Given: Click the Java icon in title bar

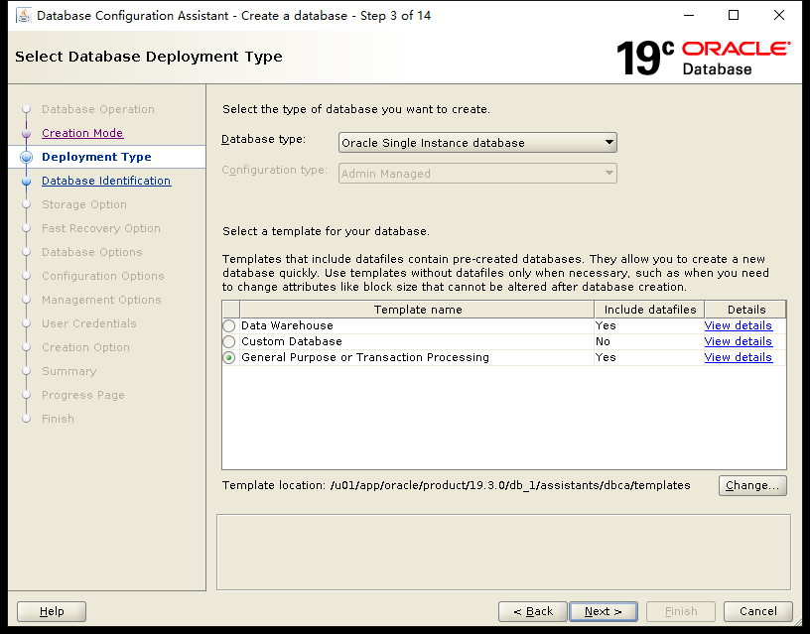Looking at the screenshot, I should 23,16.
